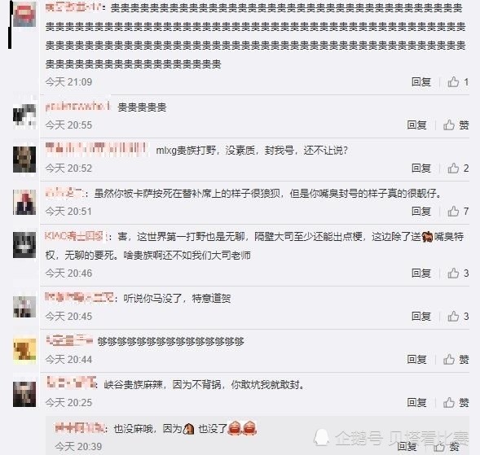The width and height of the screenshot is (480, 455).
Task: Thumbs-up the 20:51 comment with 7 likes
Action: click(x=458, y=212)
